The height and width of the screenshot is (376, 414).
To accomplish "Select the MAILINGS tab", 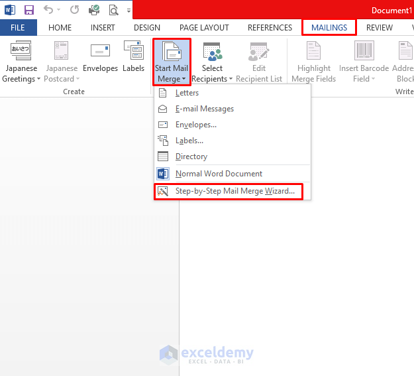I will click(x=329, y=27).
